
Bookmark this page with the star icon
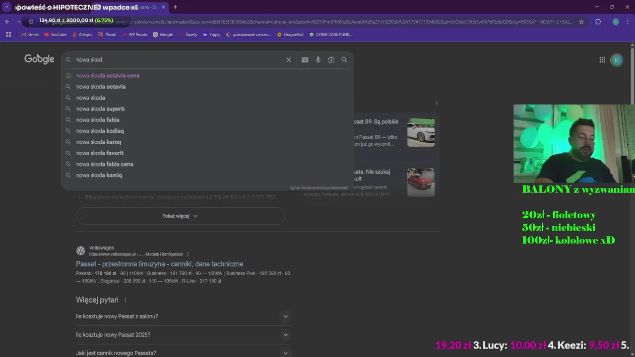[581, 22]
